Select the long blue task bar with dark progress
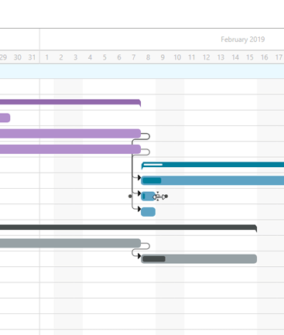Screen dimensions: 284x335 [x=213, y=180]
